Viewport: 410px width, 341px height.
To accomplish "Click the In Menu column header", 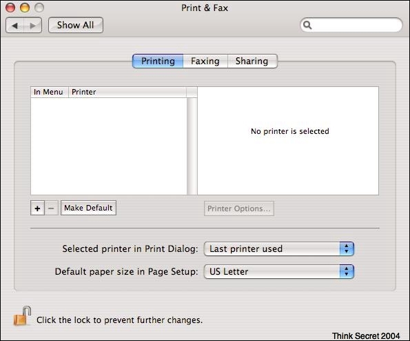I will tap(50, 92).
